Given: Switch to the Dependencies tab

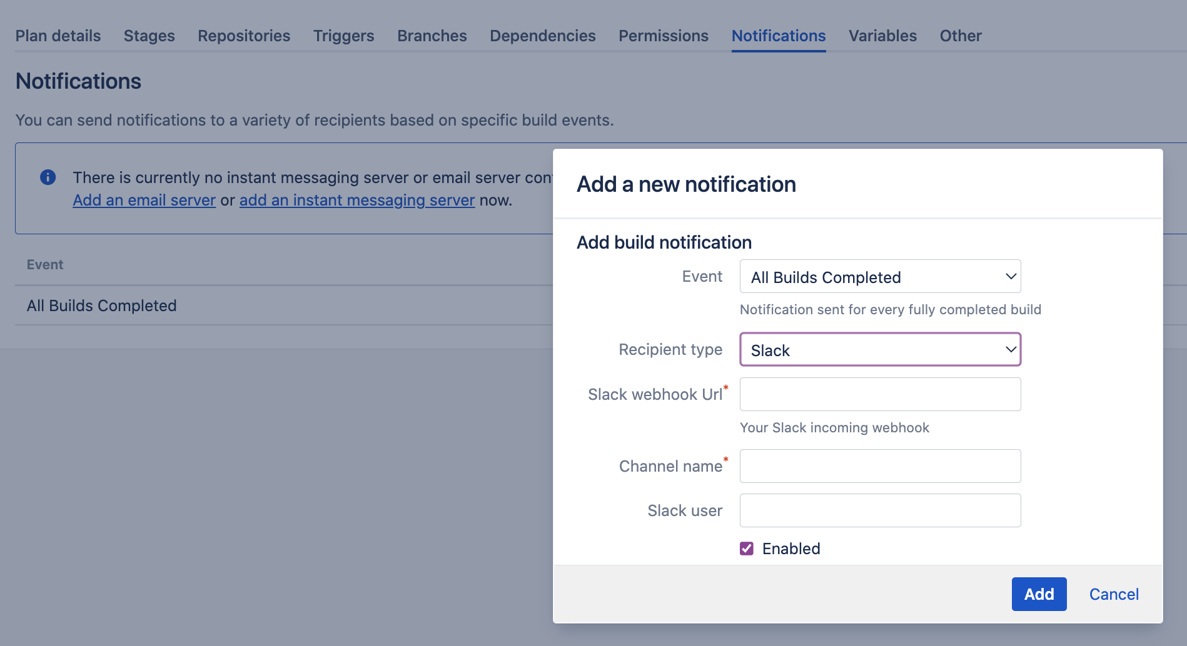Looking at the screenshot, I should pos(543,36).
